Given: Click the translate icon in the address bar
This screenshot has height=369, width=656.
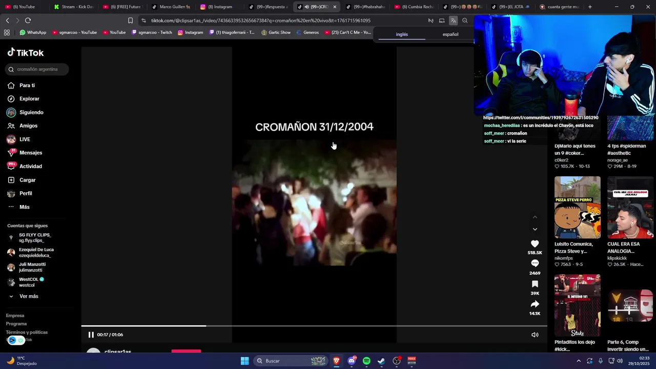Looking at the screenshot, I should tap(453, 20).
